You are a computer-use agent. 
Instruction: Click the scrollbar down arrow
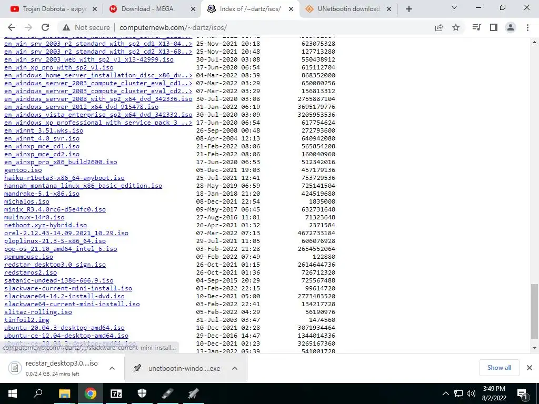tap(535, 348)
